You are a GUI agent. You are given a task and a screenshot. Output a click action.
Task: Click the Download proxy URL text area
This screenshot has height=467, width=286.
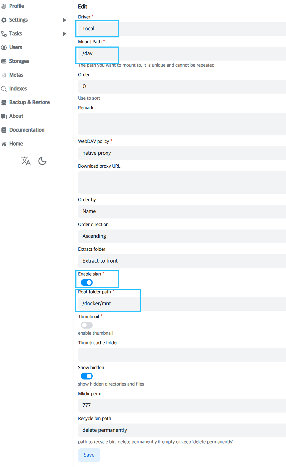coord(182,182)
